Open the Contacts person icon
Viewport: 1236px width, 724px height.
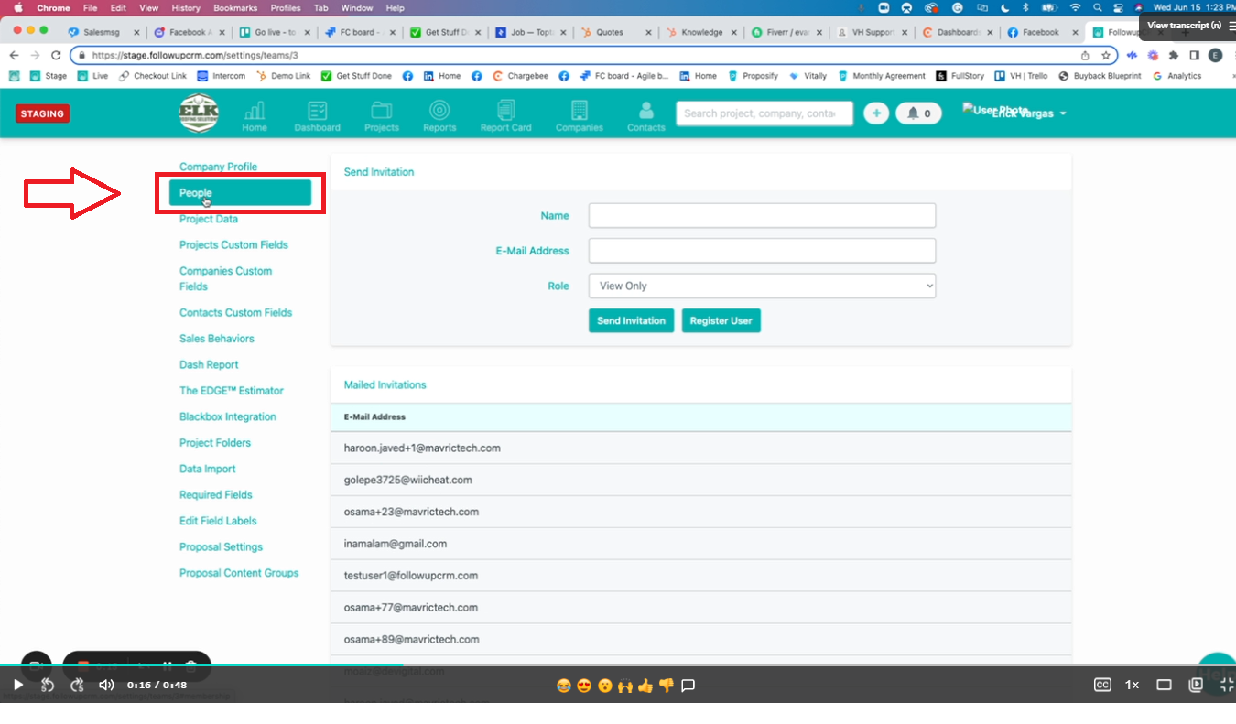(646, 115)
